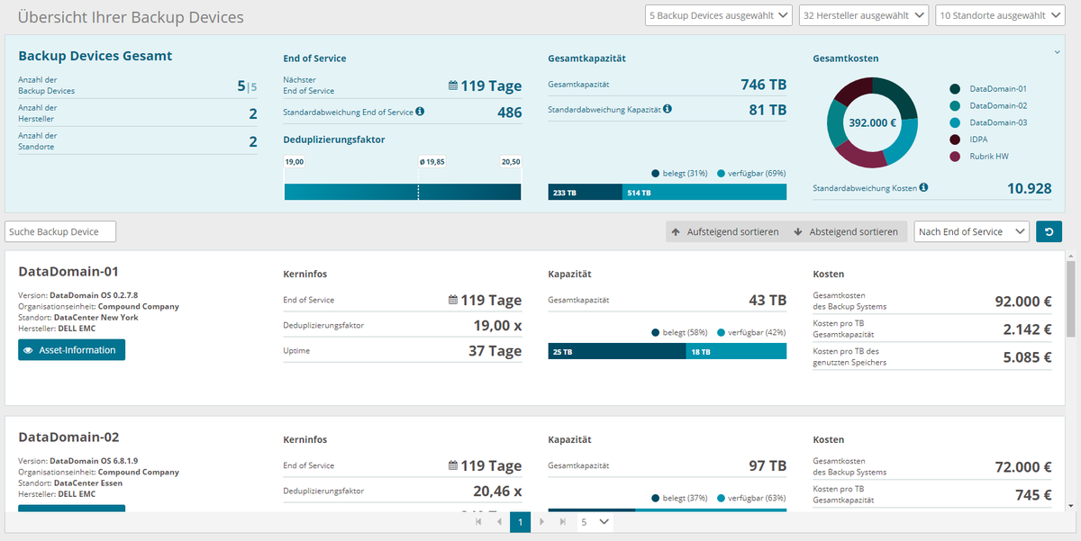The width and height of the screenshot is (1081, 541).
Task: Click the DataDomain-02 dedup factor '20,46 x'
Action: (498, 491)
